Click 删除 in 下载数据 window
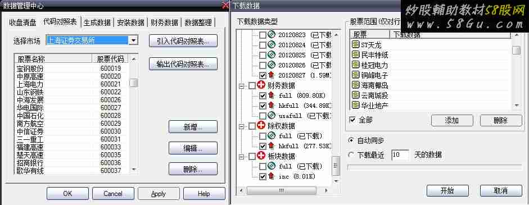 pos(501,120)
